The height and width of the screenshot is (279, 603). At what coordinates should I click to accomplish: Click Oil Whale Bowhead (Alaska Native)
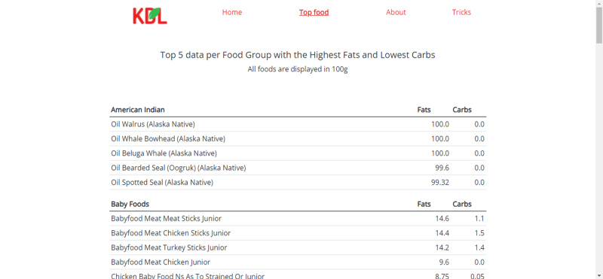(168, 139)
